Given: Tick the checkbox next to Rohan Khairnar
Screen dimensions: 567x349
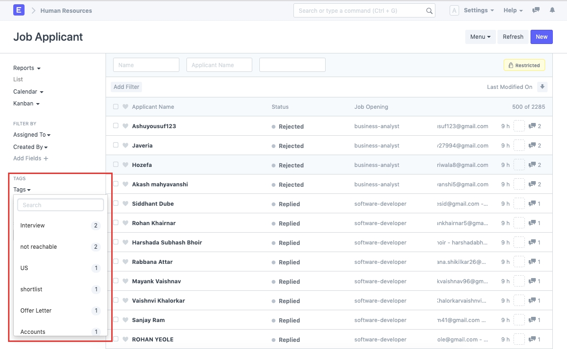Looking at the screenshot, I should 116,223.
